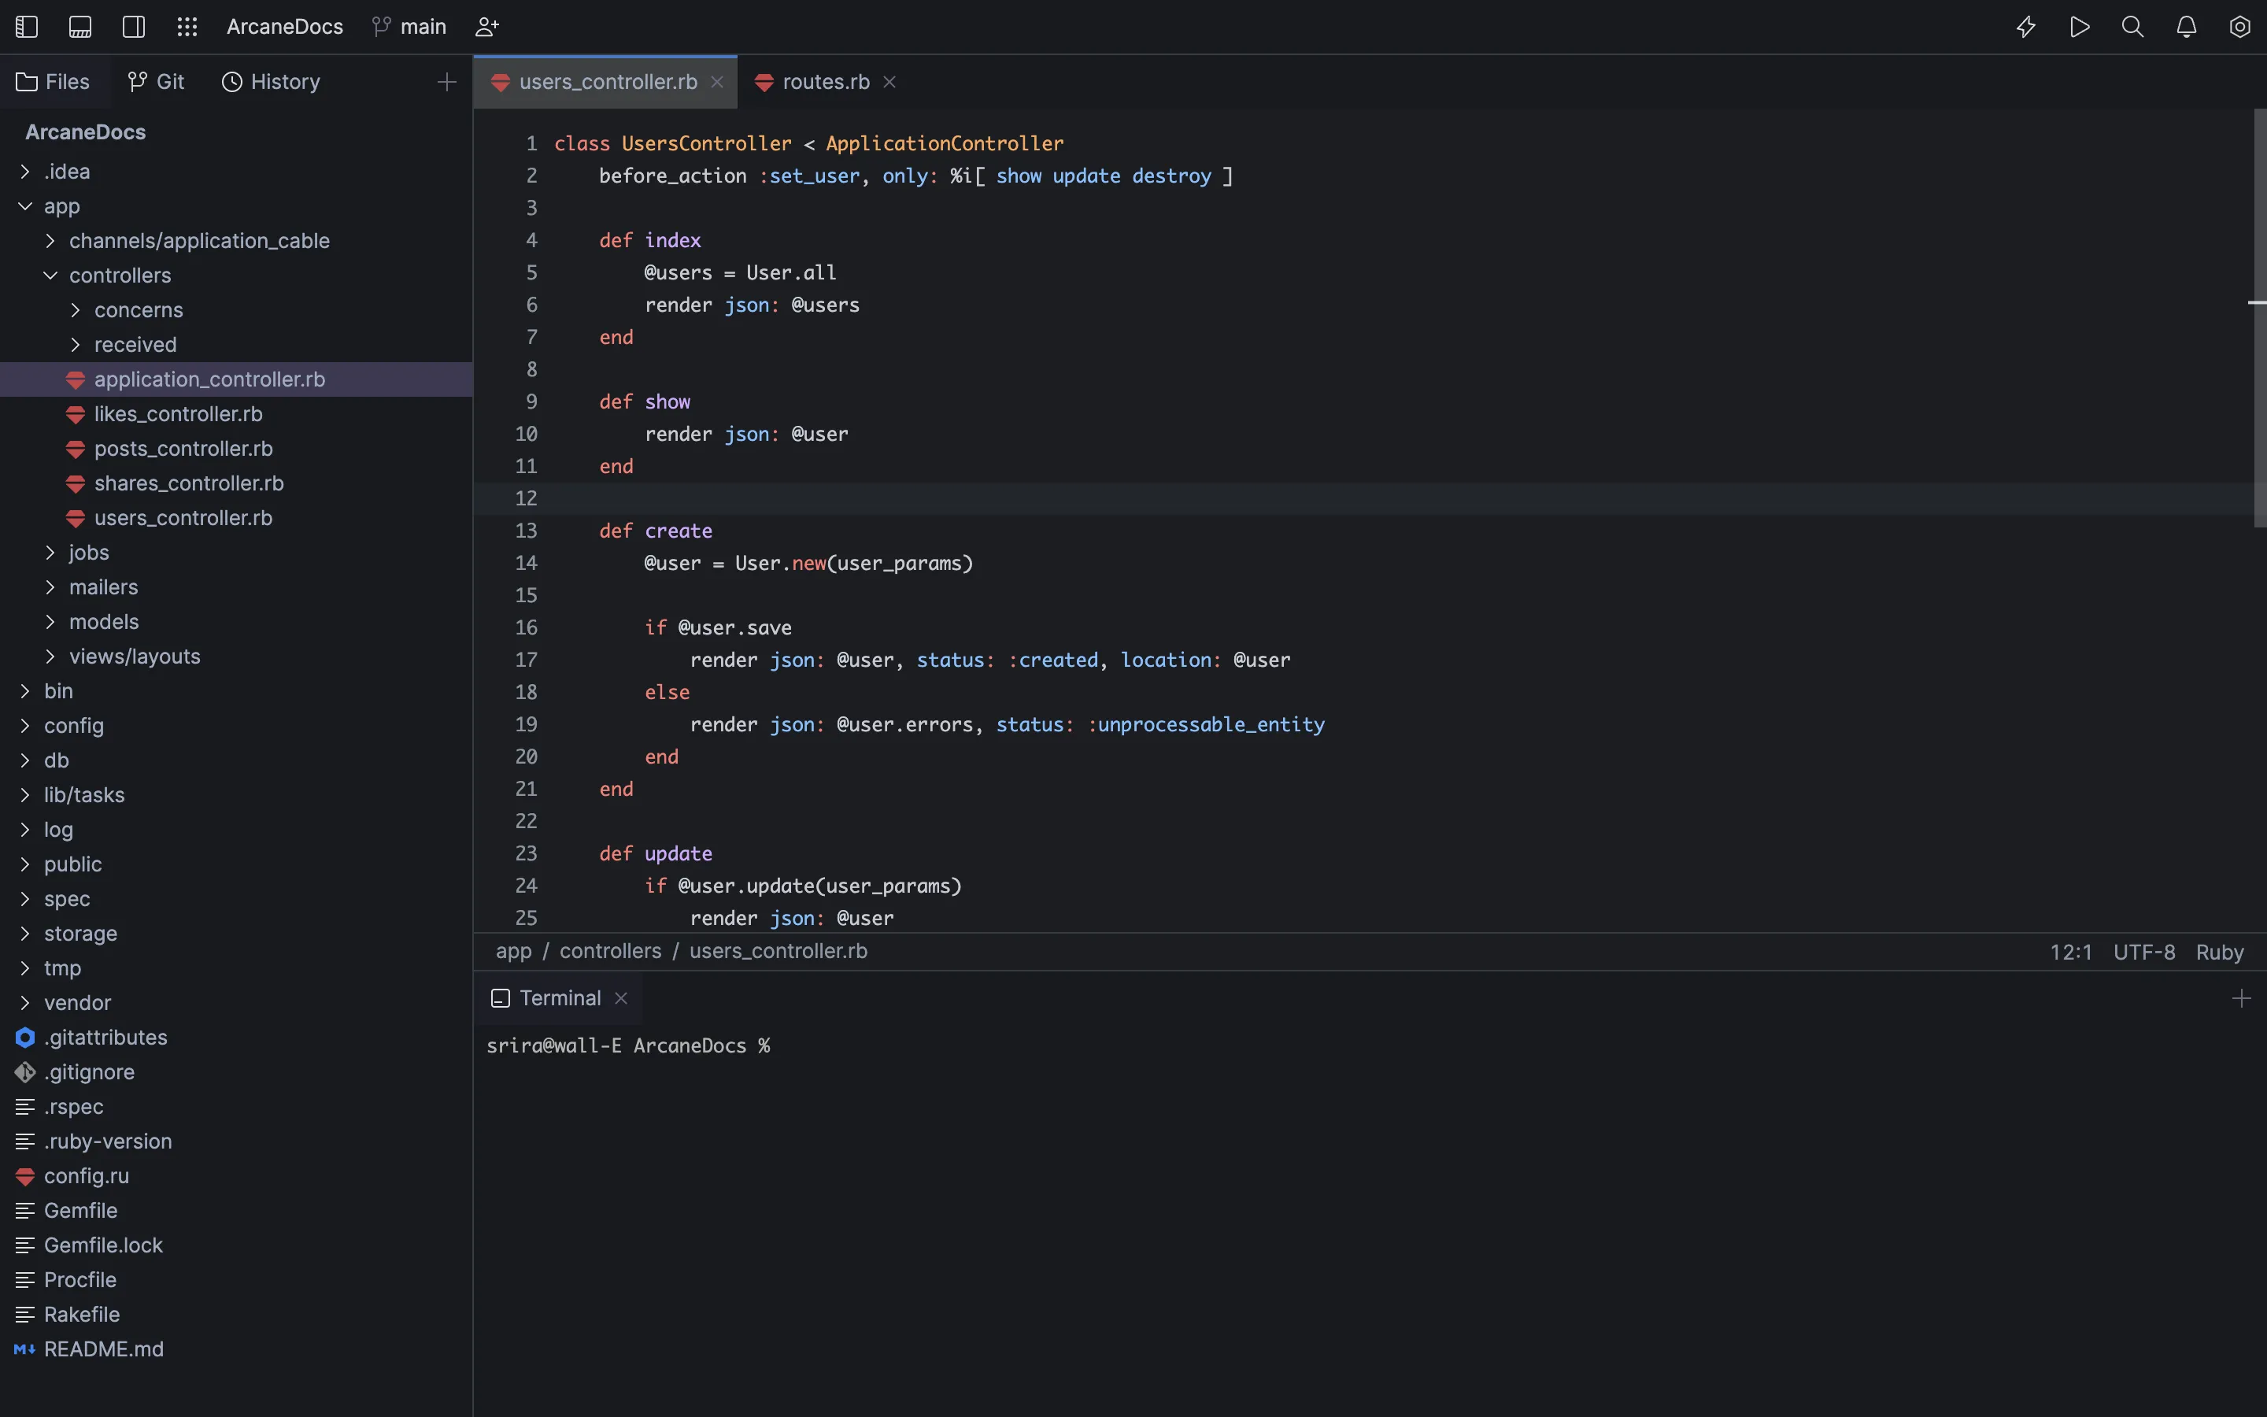Open search with the magnifier icon
2267x1417 pixels.
(2133, 26)
